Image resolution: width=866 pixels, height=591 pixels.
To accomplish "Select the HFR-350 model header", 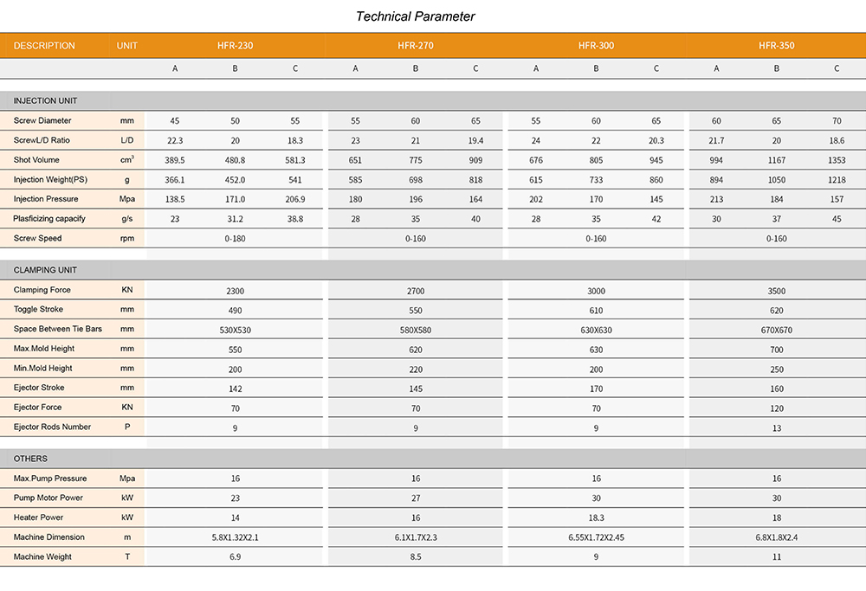I will (x=776, y=46).
